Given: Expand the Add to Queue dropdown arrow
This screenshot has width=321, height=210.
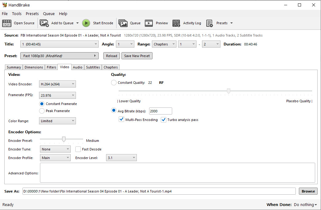Looking at the screenshot, I should click(77, 23).
